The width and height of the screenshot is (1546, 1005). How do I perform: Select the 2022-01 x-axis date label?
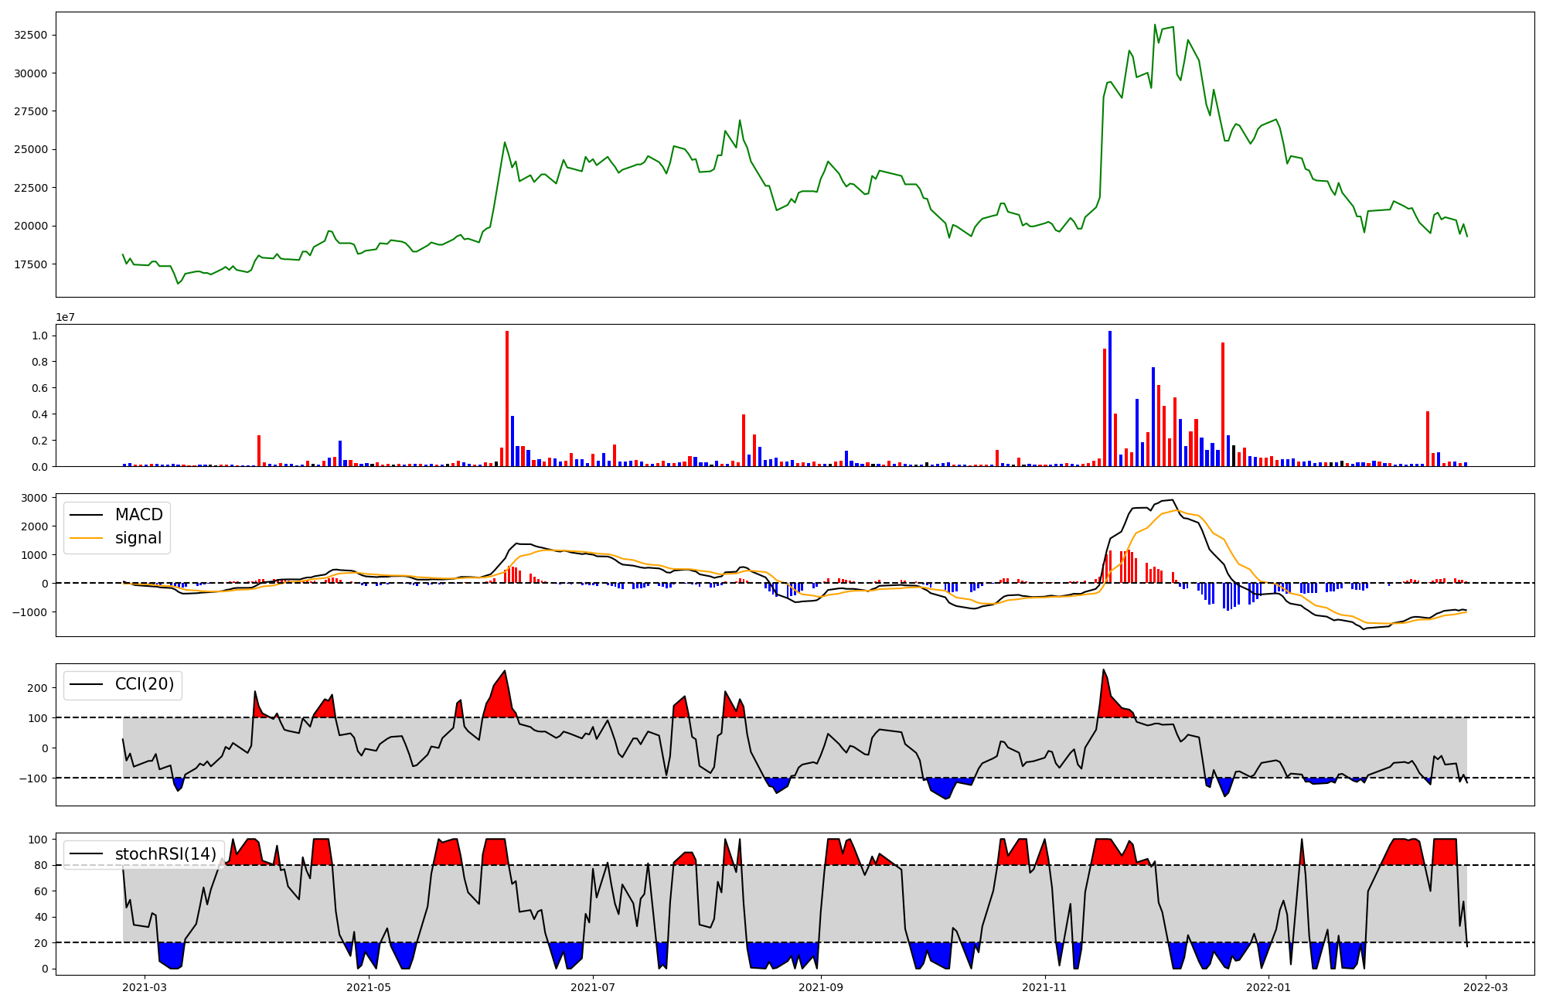(x=1268, y=986)
